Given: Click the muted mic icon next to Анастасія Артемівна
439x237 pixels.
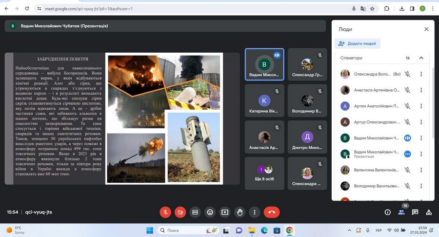Looking at the screenshot, I should pos(407,90).
